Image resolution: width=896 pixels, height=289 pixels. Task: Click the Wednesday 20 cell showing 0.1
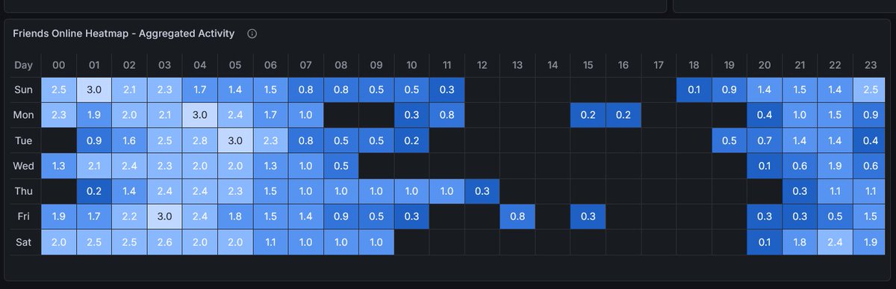[764, 166]
